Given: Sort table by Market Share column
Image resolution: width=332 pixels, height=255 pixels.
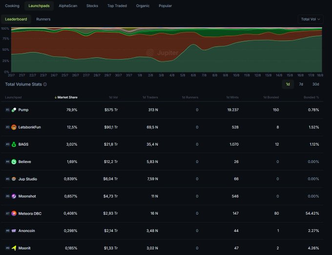Looking at the screenshot, I should tap(65, 97).
